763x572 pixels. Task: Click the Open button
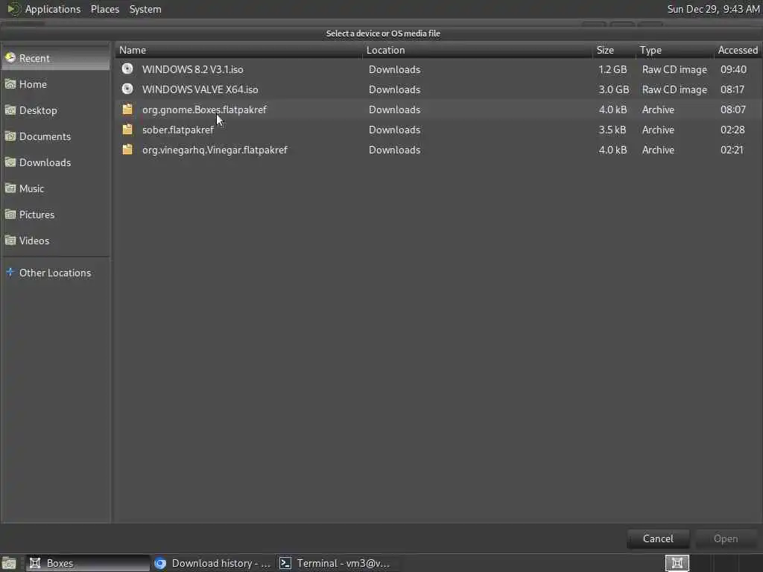pyautogui.click(x=726, y=538)
